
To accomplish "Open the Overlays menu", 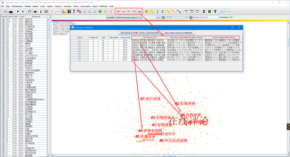I will [x=68, y=6].
